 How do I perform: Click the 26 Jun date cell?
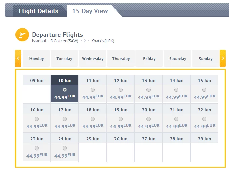121,139
